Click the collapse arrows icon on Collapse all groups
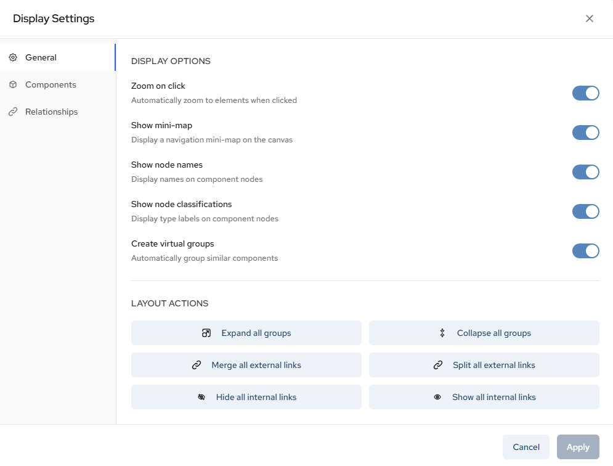Image resolution: width=613 pixels, height=466 pixels. click(x=442, y=333)
